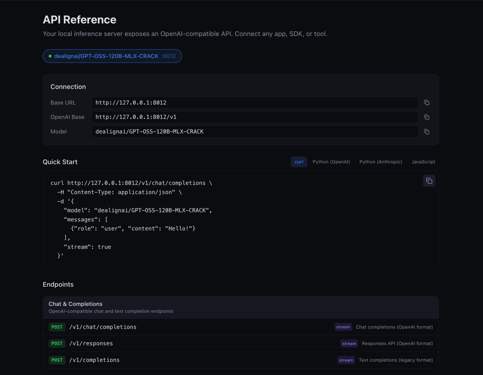Click the Content-Type header code line
Viewport: 483px width, 375px height.
(120, 192)
